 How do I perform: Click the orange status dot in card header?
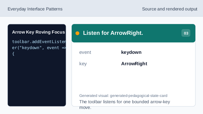coord(77,33)
